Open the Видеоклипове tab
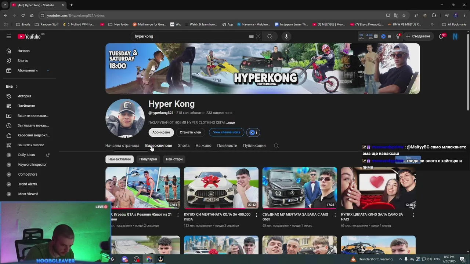Viewport: 470px width, 264px height. (159, 146)
